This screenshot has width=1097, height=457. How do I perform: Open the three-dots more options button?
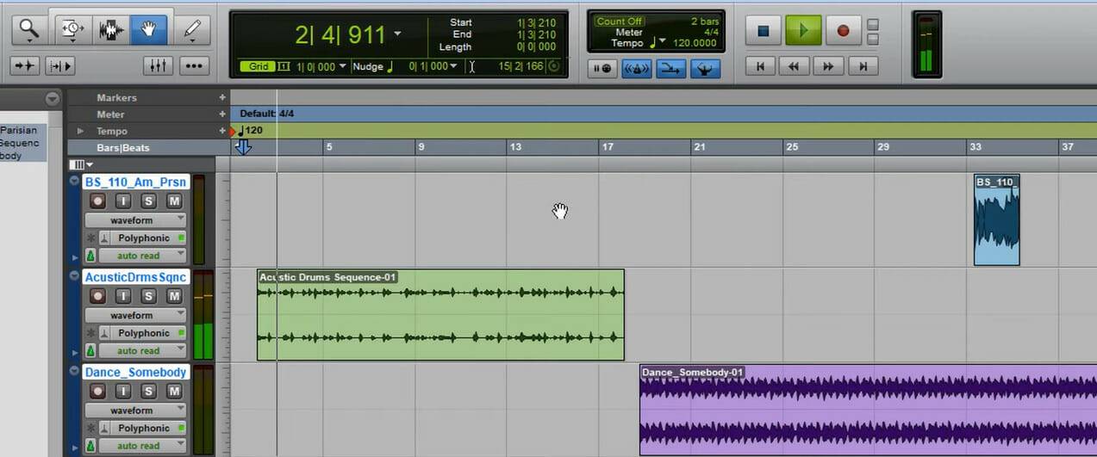coord(193,65)
